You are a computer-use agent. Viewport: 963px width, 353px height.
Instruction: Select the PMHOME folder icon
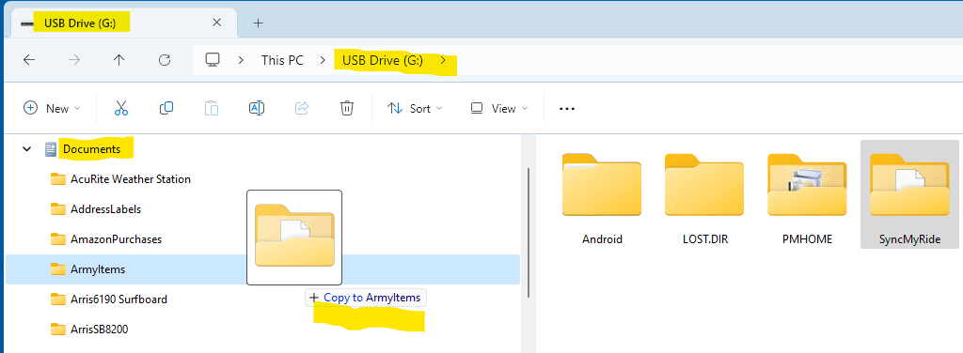(x=807, y=185)
